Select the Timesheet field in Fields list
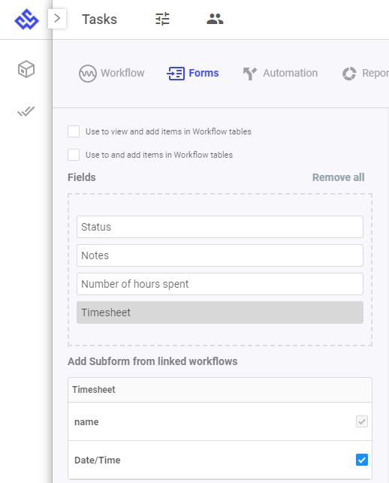This screenshot has height=483, width=389. point(220,312)
